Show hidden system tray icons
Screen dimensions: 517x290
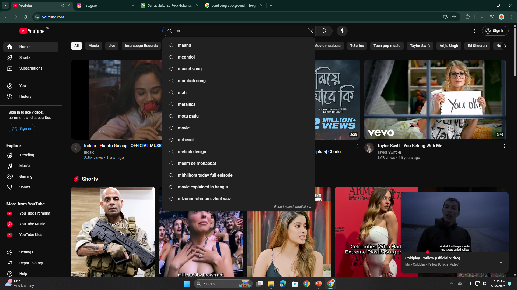[x=452, y=284]
